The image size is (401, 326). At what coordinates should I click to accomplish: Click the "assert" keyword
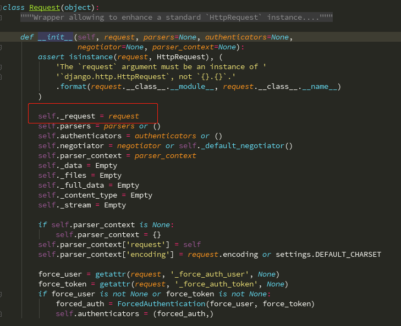coord(51,57)
